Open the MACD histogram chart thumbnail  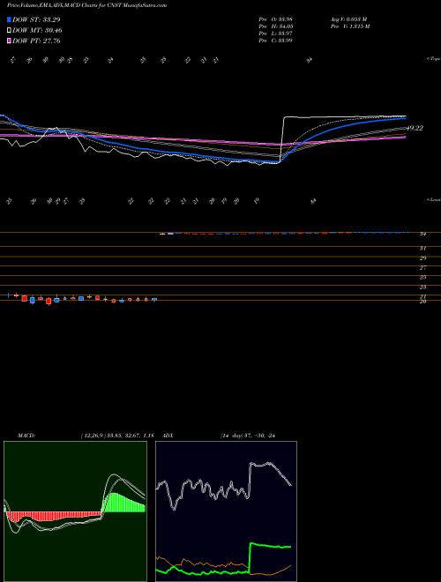[75, 511]
